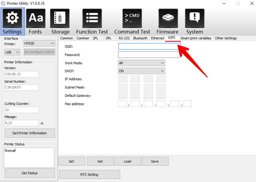The height and width of the screenshot is (182, 256).
Task: Open the DHCP ON dropdown
Action: 141,71
